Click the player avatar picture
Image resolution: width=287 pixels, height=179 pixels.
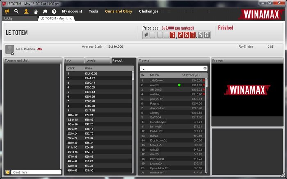click(x=10, y=49)
